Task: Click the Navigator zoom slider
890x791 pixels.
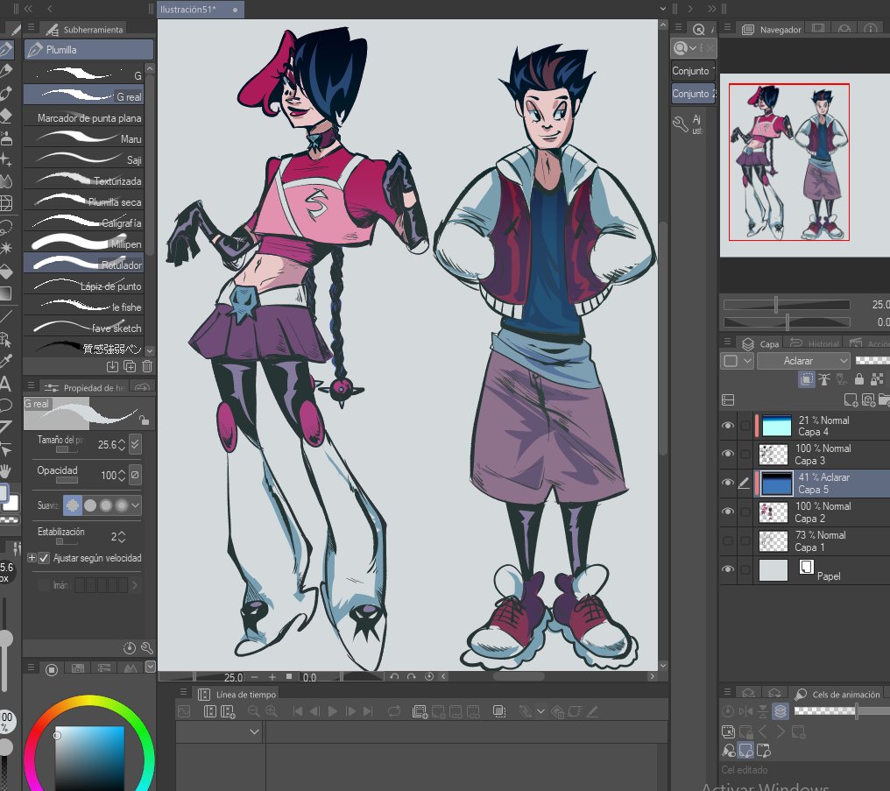Action: pos(787,305)
